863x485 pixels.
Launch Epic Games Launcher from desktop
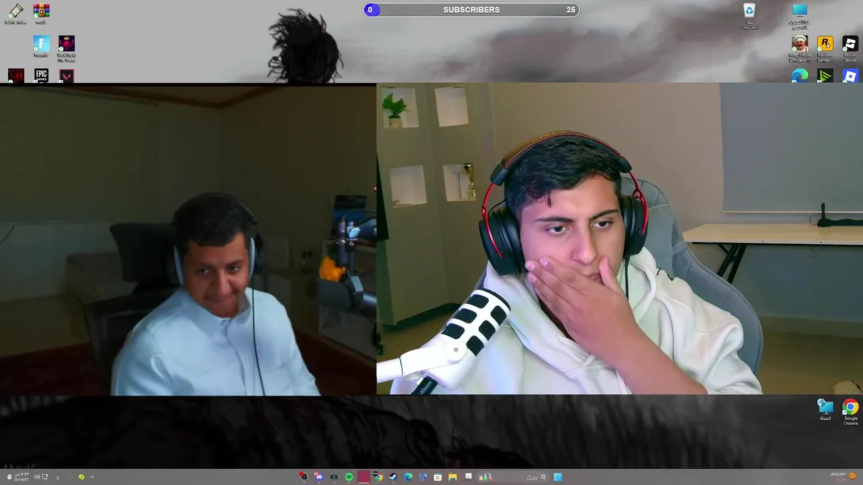coord(41,75)
